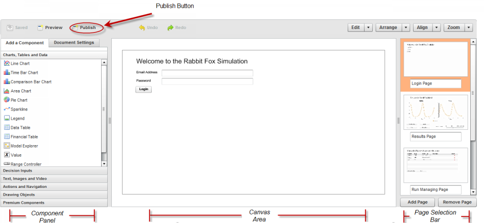Select the Run Managing Page thumbnail
The width and height of the screenshot is (484, 223).
tap(435, 165)
